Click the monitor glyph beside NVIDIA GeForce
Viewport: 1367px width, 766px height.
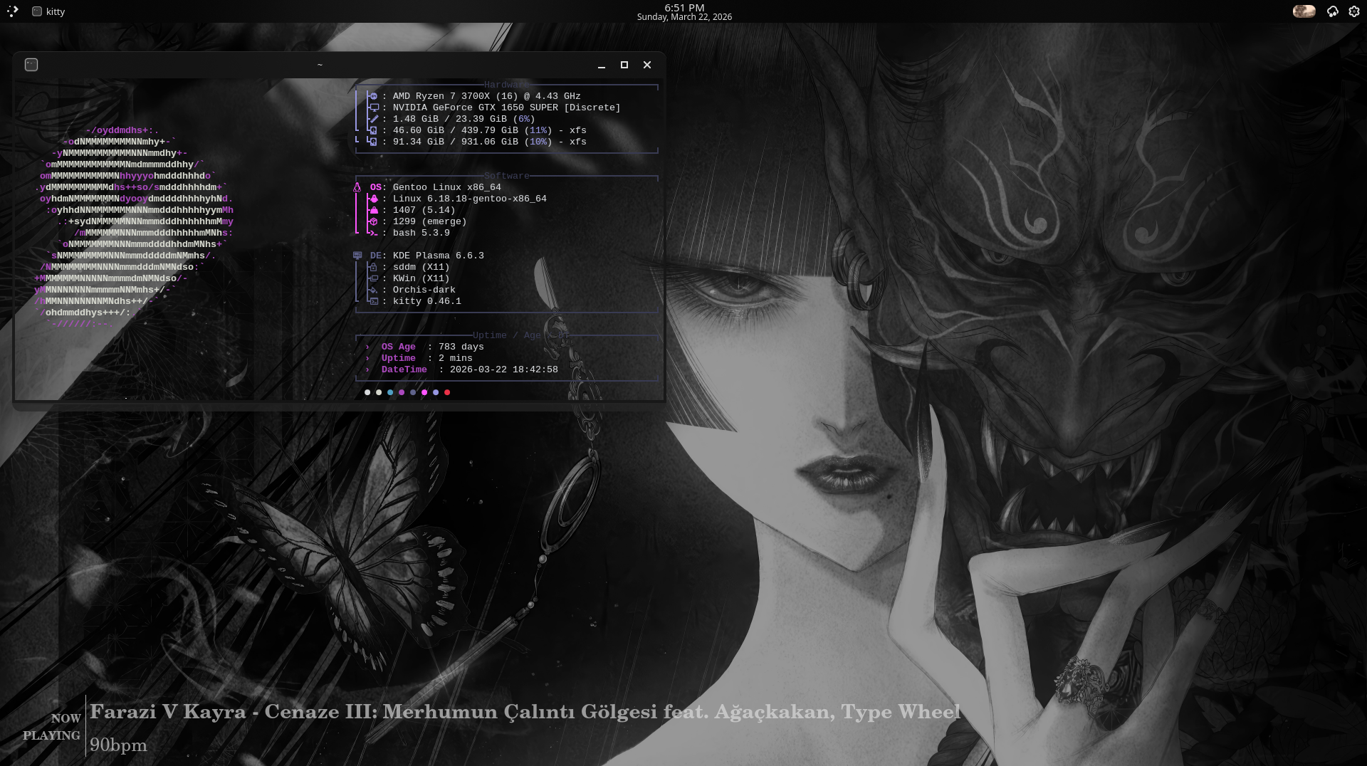pyautogui.click(x=373, y=107)
